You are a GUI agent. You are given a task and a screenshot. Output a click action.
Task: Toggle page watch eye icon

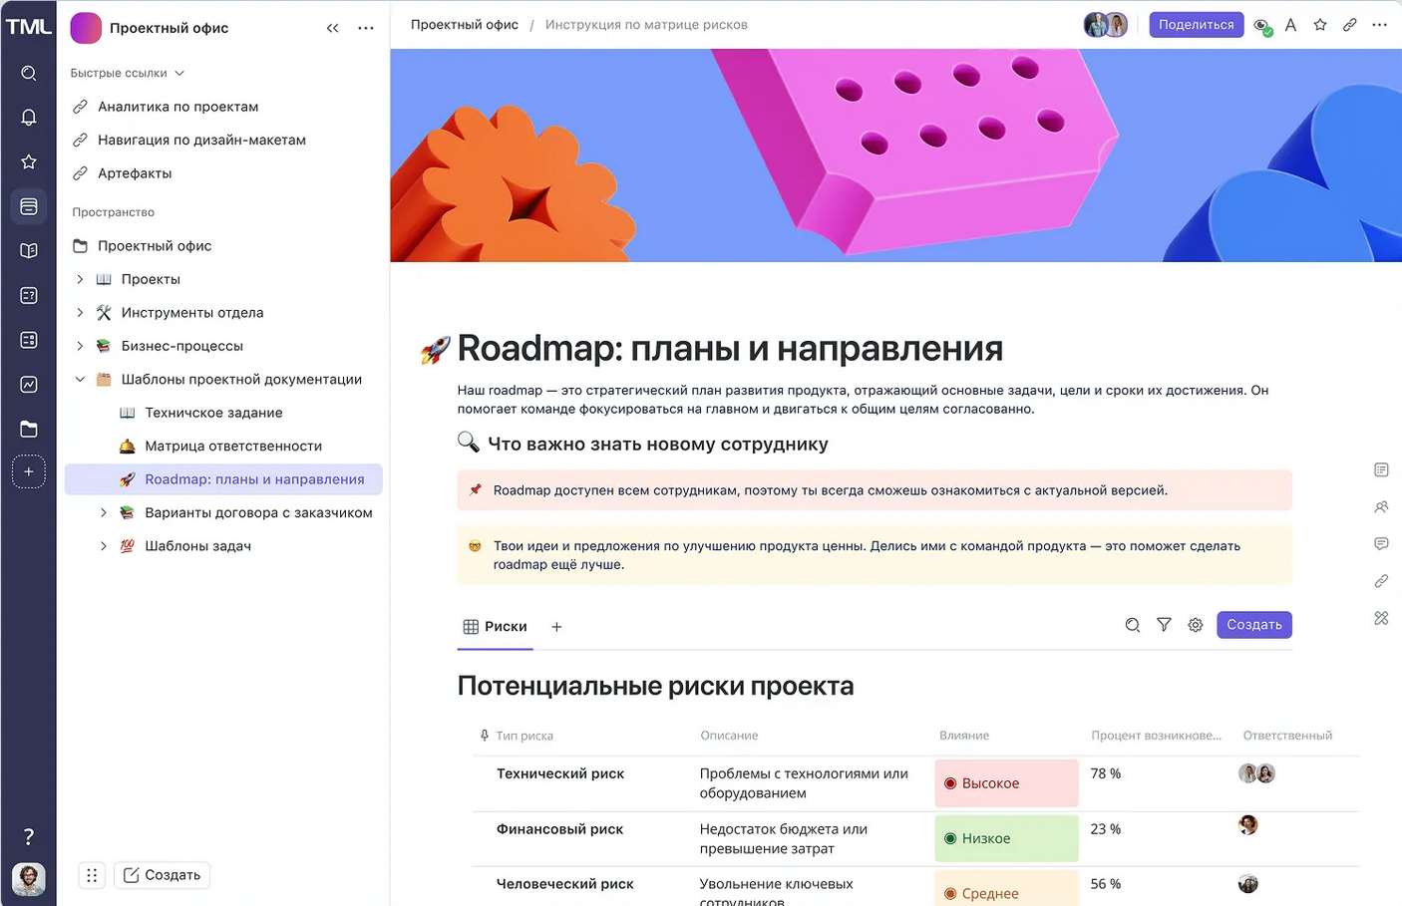1262,26
